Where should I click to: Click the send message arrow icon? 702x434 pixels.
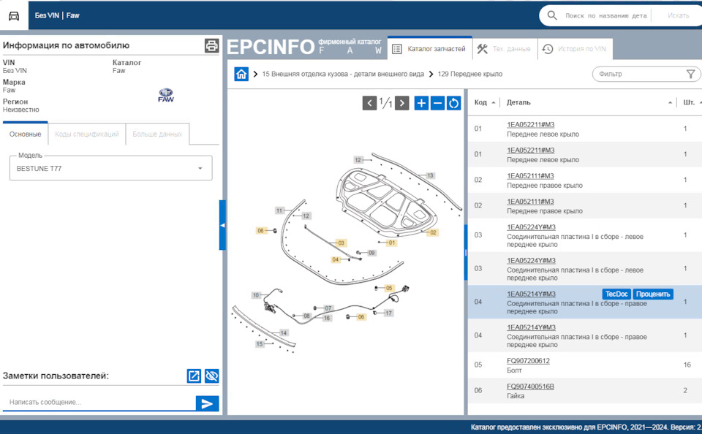pos(207,403)
